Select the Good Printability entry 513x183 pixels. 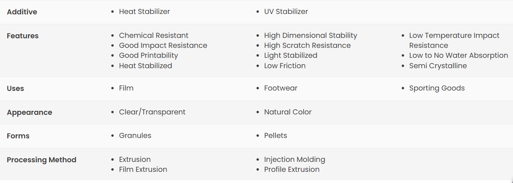[148, 55]
